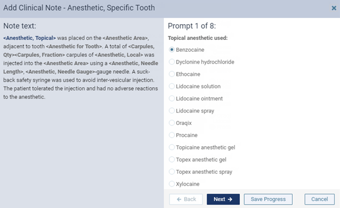This screenshot has height=208, width=340.
Task: Click the Next button to continue
Action: (x=223, y=199)
